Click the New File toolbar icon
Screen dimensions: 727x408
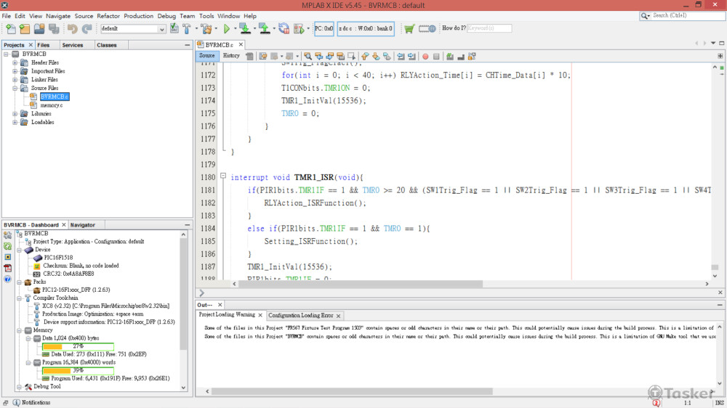point(10,29)
